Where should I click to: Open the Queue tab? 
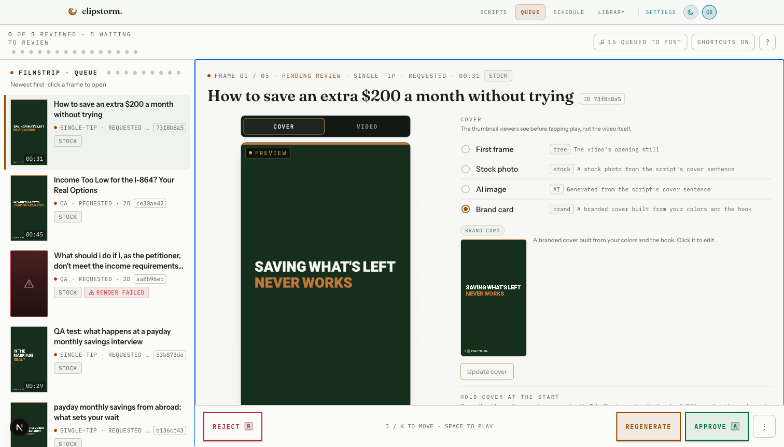coord(530,12)
